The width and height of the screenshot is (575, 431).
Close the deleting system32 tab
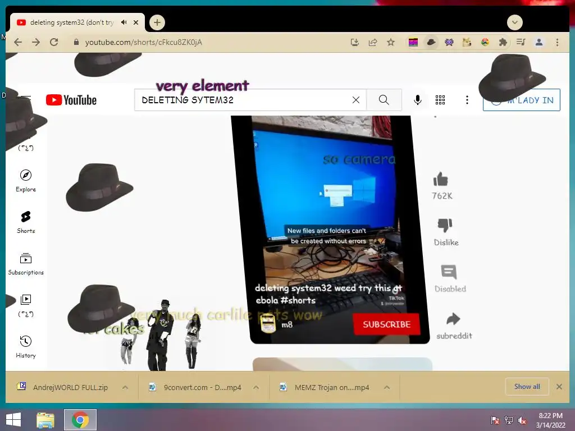click(x=136, y=22)
